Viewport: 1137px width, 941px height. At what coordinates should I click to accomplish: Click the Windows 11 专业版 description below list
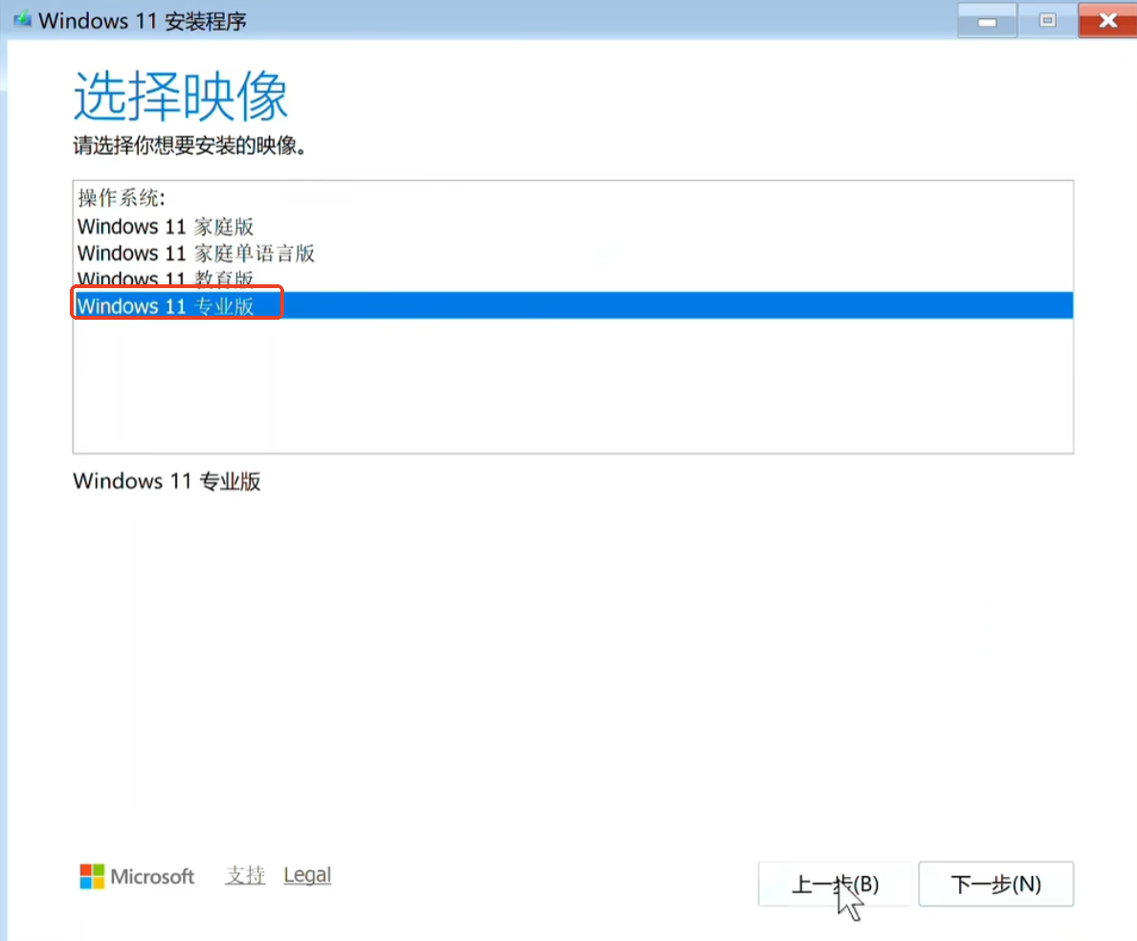[x=167, y=482]
